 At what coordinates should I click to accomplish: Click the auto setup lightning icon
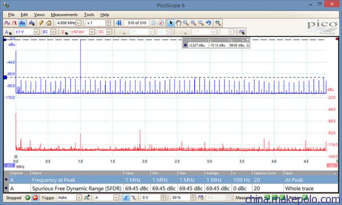coord(41,23)
